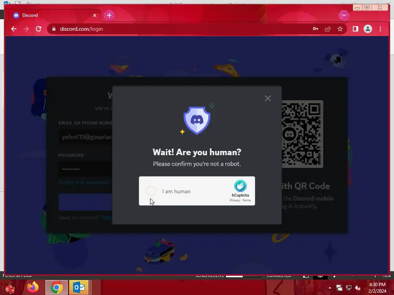Minimize the Chrome window

click(x=357, y=8)
